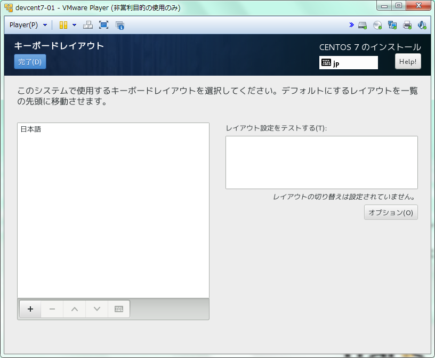The image size is (435, 358).
Task: Preview layout with the keyboard icon button
Action: pyautogui.click(x=119, y=309)
